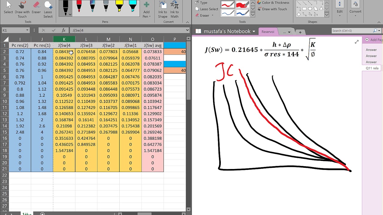Select Lasso Select in OneNote
This screenshot has width=383, height=215.
point(206,9)
